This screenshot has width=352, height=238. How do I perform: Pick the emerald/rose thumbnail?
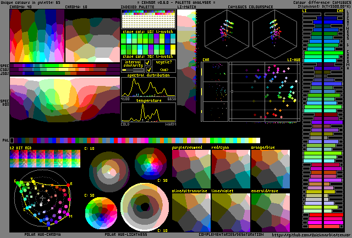[270, 212]
